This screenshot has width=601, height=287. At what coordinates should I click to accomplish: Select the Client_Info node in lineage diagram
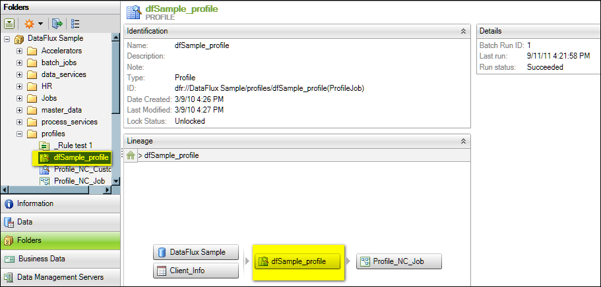[x=195, y=270]
